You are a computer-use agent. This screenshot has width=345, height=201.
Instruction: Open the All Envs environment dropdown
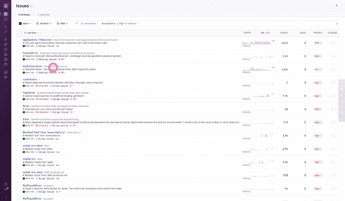pyautogui.click(x=44, y=24)
